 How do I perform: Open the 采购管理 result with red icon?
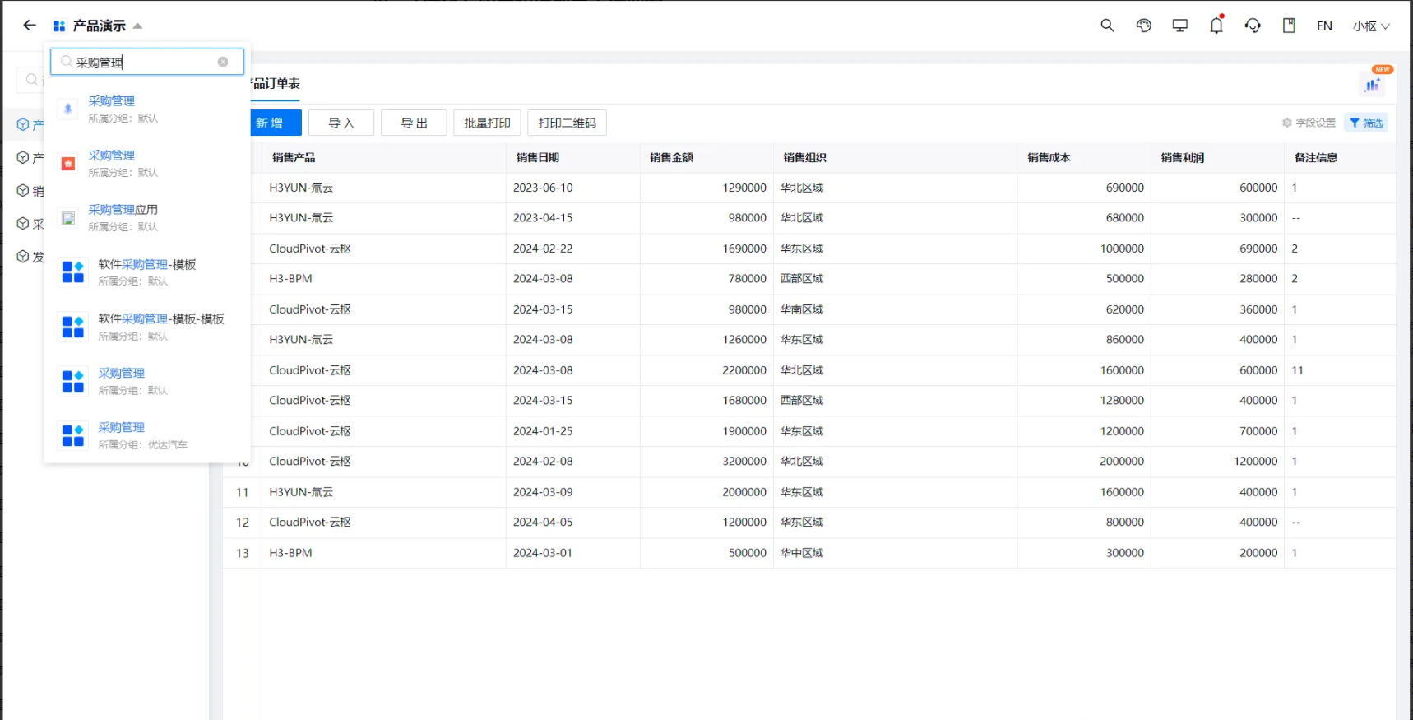coord(147,163)
